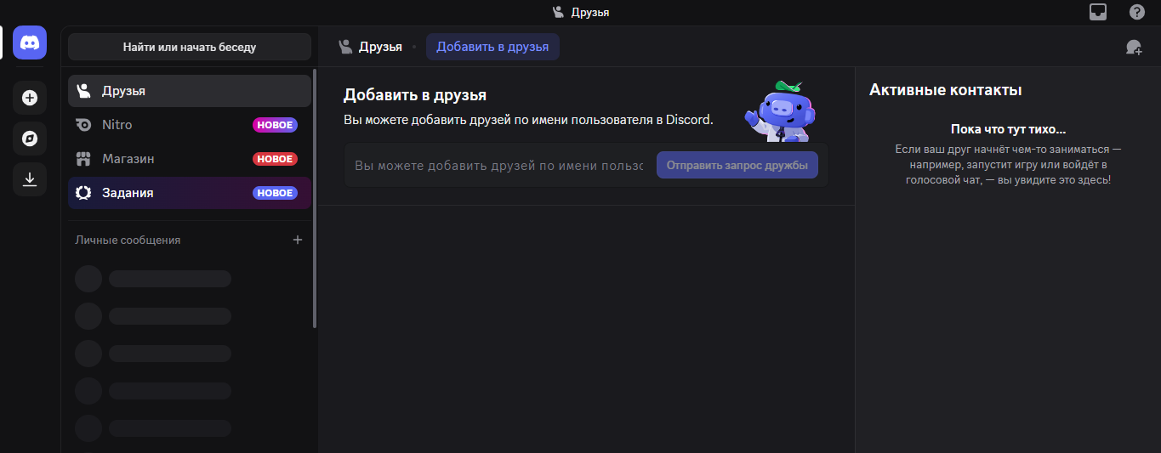
Task: Click the Личные сообщения heading text
Action: point(128,240)
